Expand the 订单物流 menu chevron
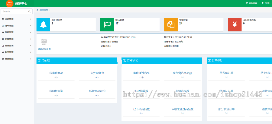The width and height of the screenshot is (272, 124). click(x=31, y=26)
